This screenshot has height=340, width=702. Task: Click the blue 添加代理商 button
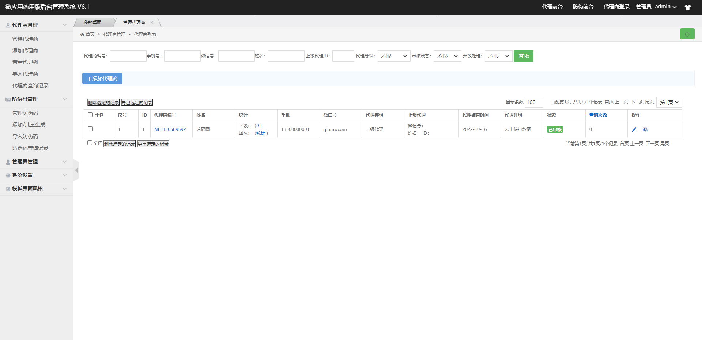(102, 79)
